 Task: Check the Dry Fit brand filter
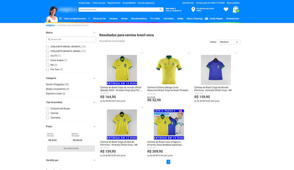(47, 56)
